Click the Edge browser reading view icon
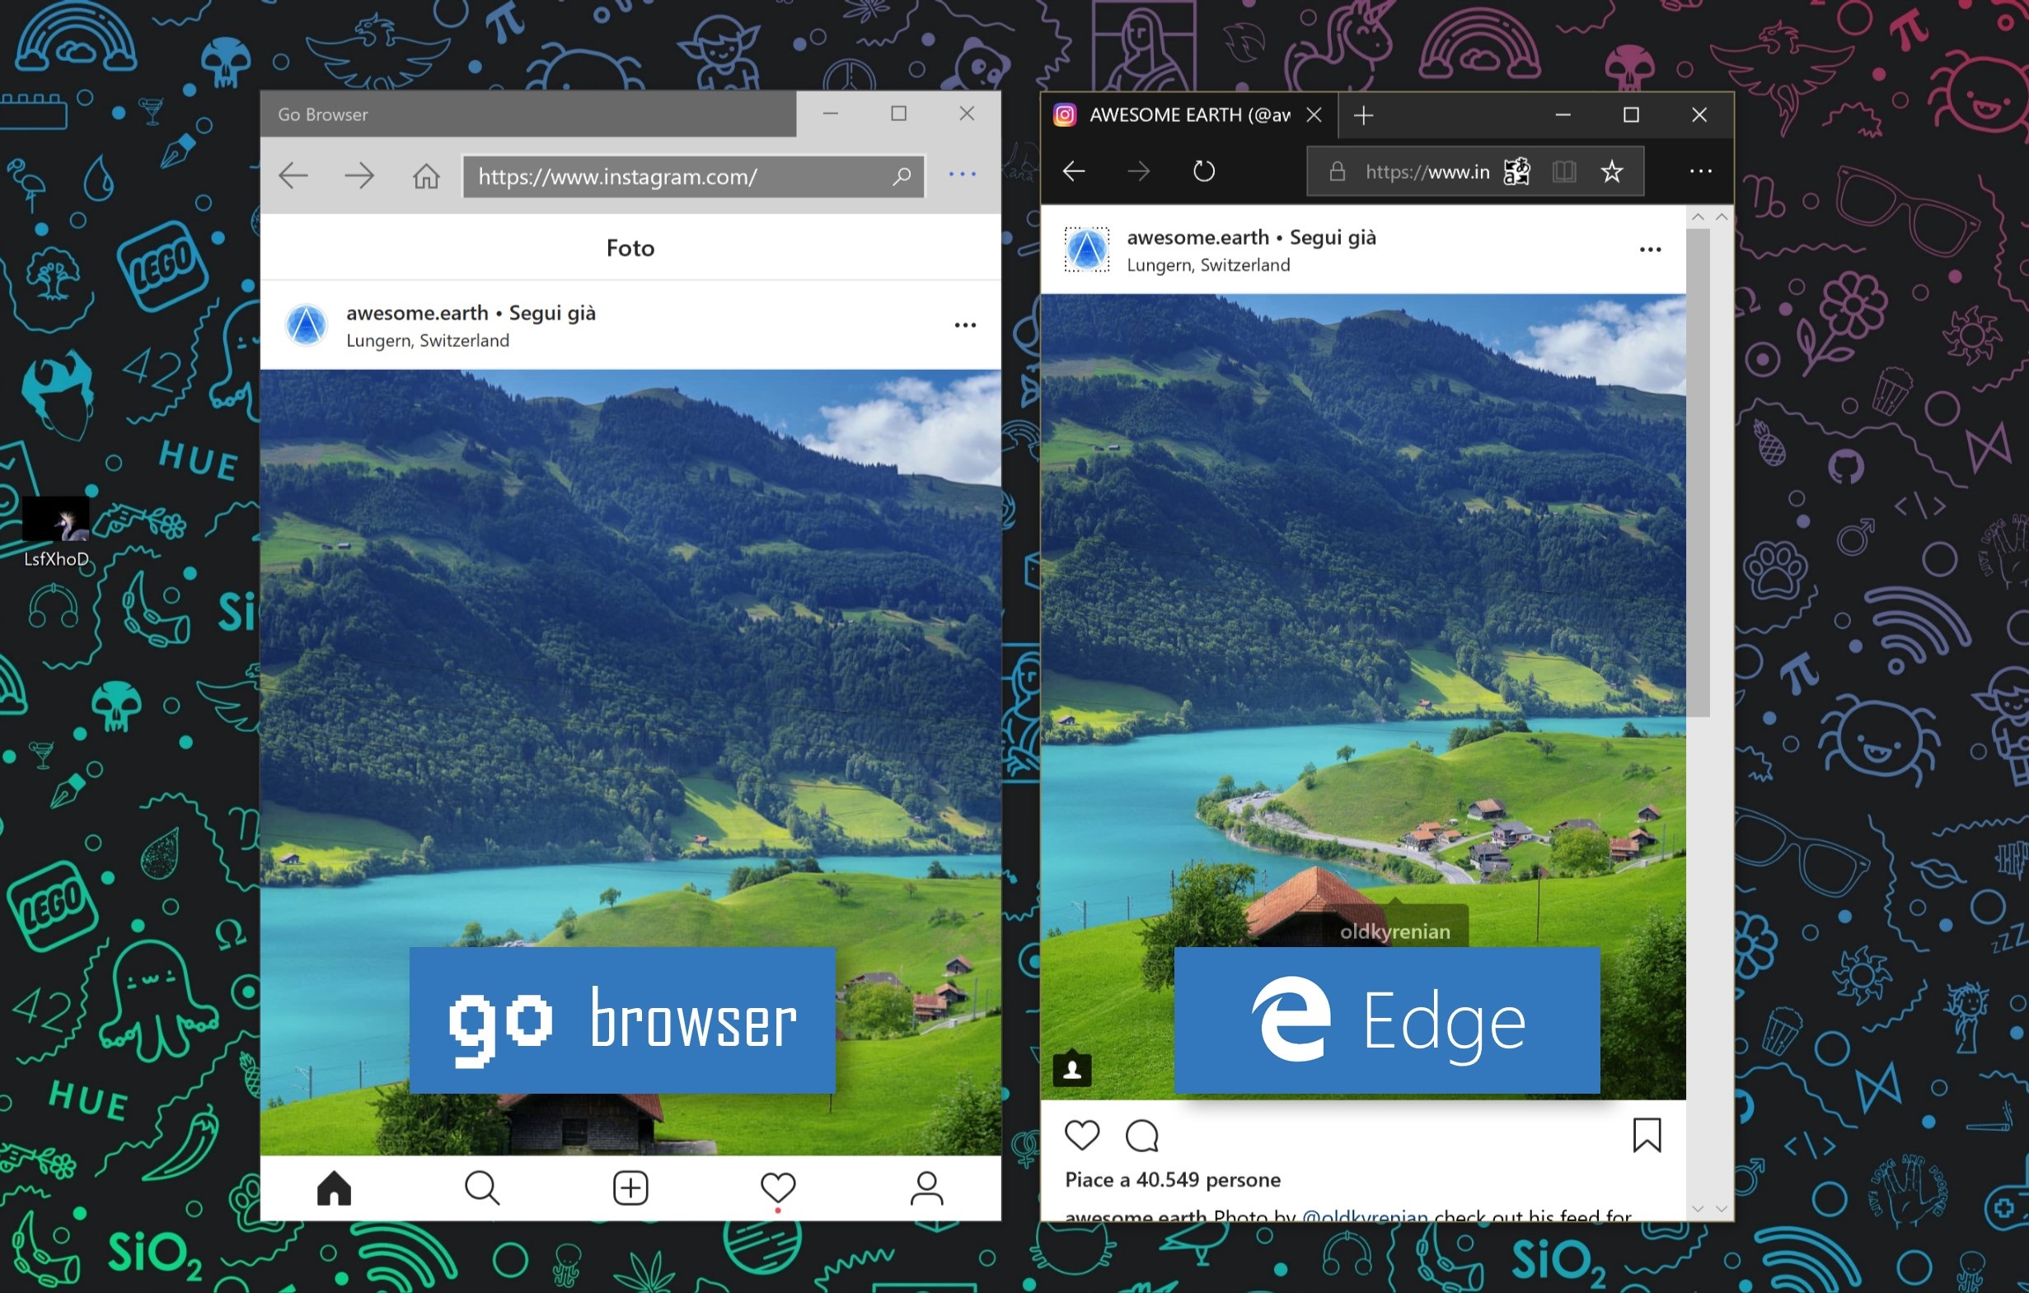2029x1293 pixels. point(1566,175)
